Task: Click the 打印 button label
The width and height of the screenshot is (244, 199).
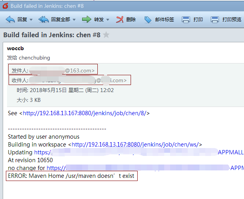Action: click(x=198, y=20)
